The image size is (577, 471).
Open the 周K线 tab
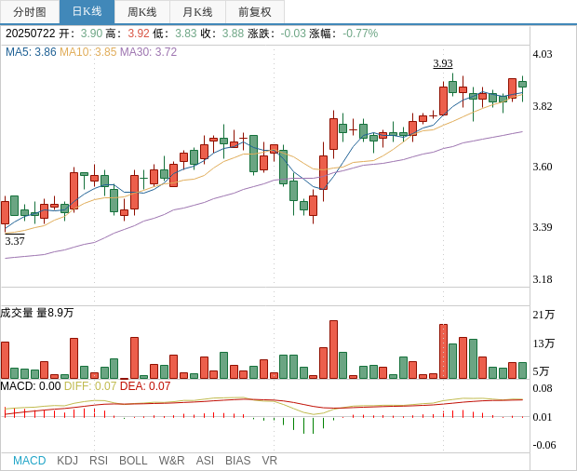point(142,12)
